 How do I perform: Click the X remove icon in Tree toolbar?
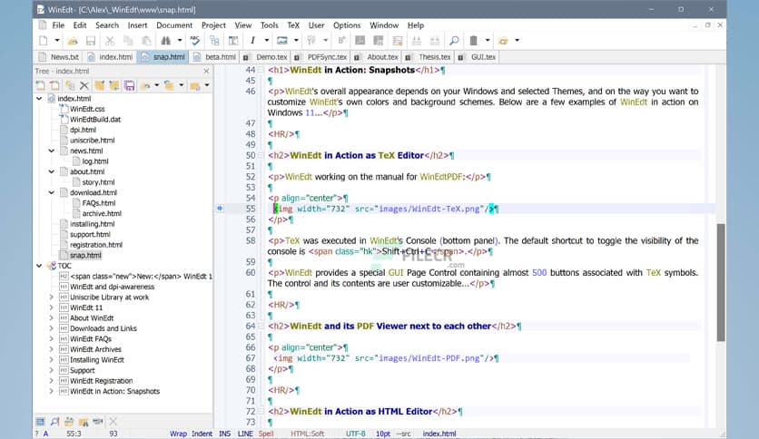(84, 85)
